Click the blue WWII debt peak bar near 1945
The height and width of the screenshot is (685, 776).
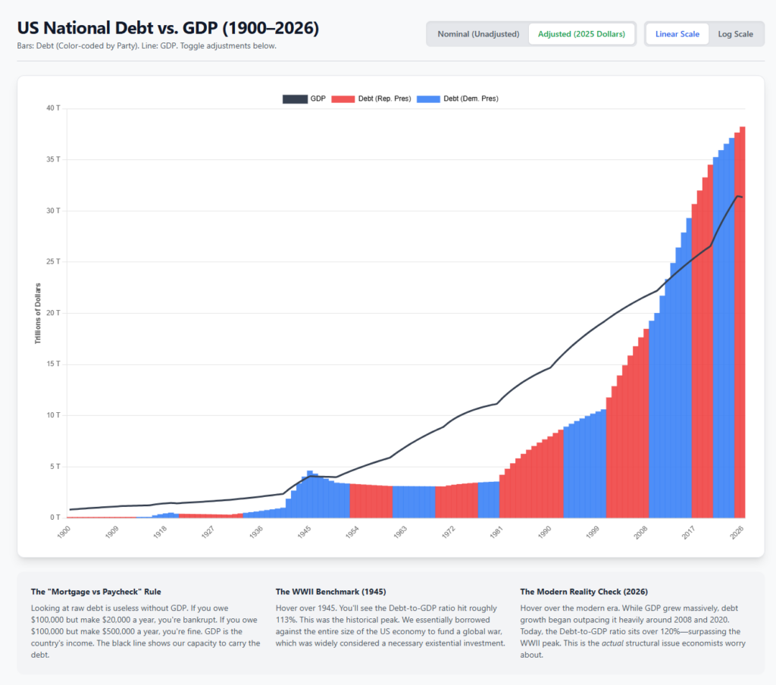tap(310, 494)
